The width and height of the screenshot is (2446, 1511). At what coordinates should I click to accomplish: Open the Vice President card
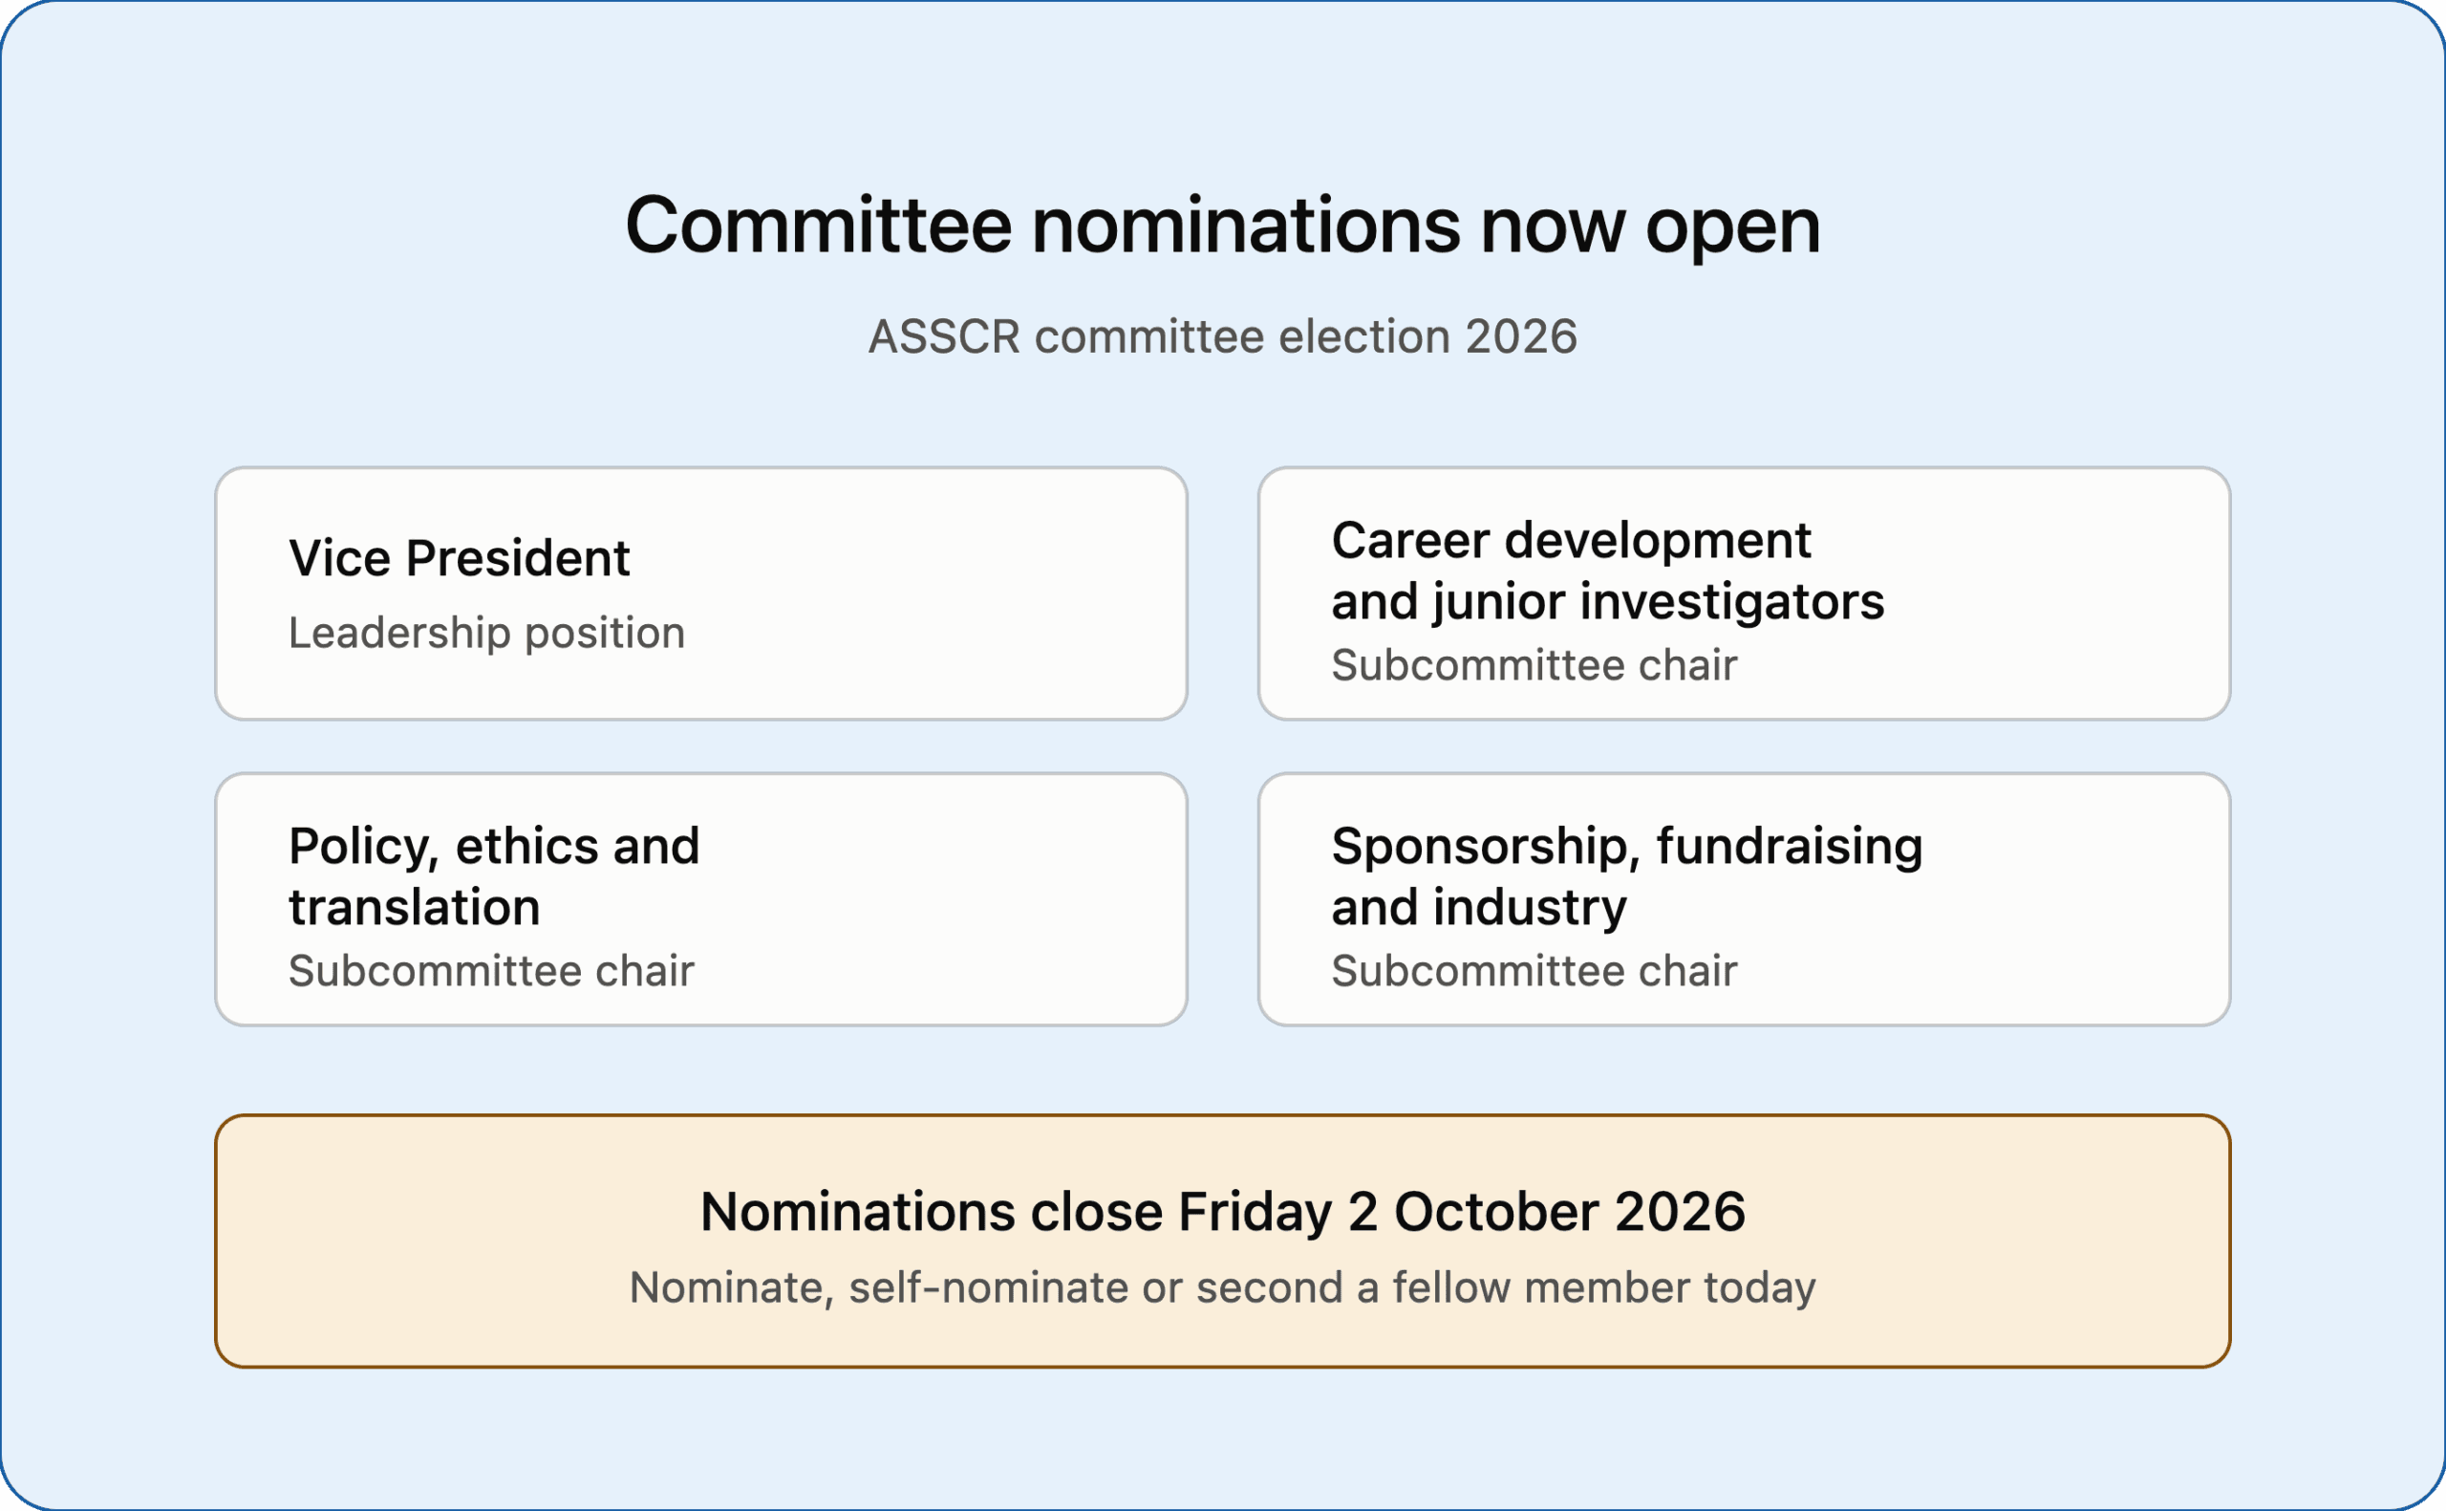[x=701, y=594]
